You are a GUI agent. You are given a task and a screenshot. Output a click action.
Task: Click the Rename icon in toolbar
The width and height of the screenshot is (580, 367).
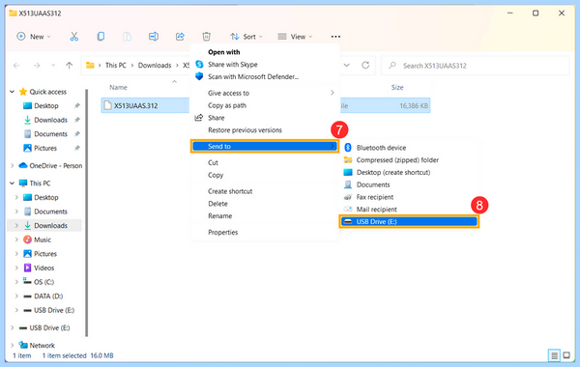154,37
